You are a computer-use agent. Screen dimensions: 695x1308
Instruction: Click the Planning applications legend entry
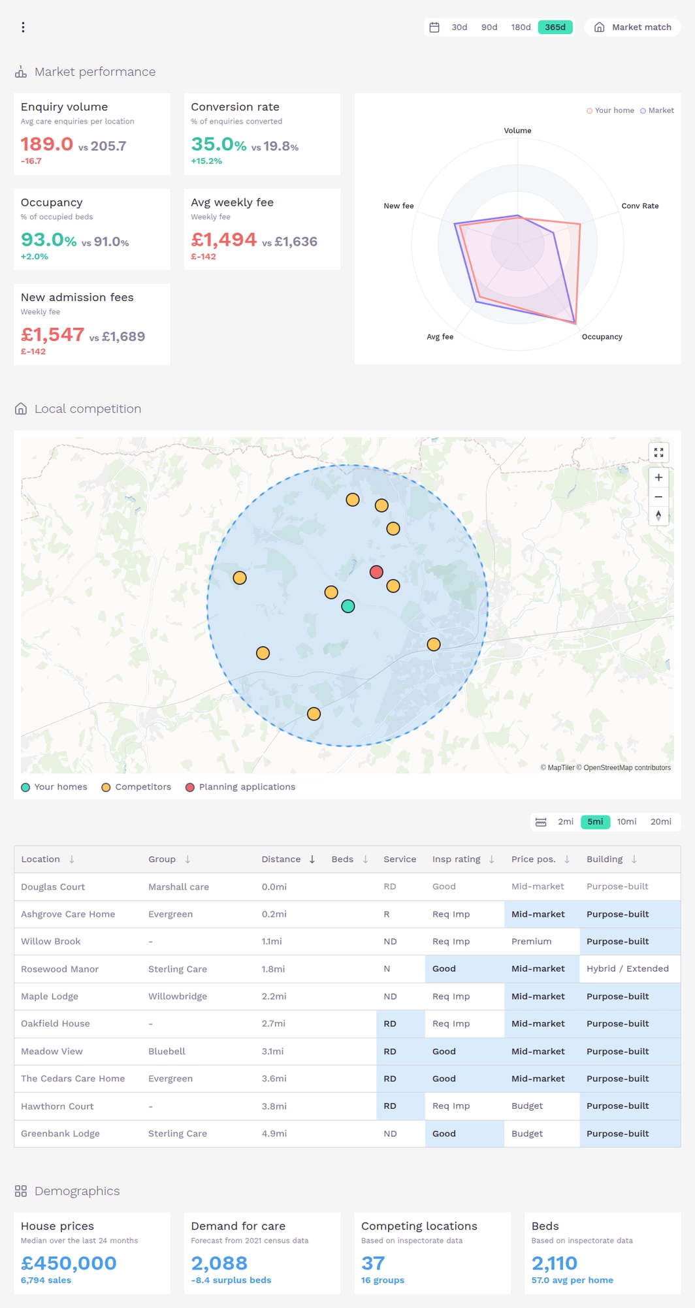[240, 787]
